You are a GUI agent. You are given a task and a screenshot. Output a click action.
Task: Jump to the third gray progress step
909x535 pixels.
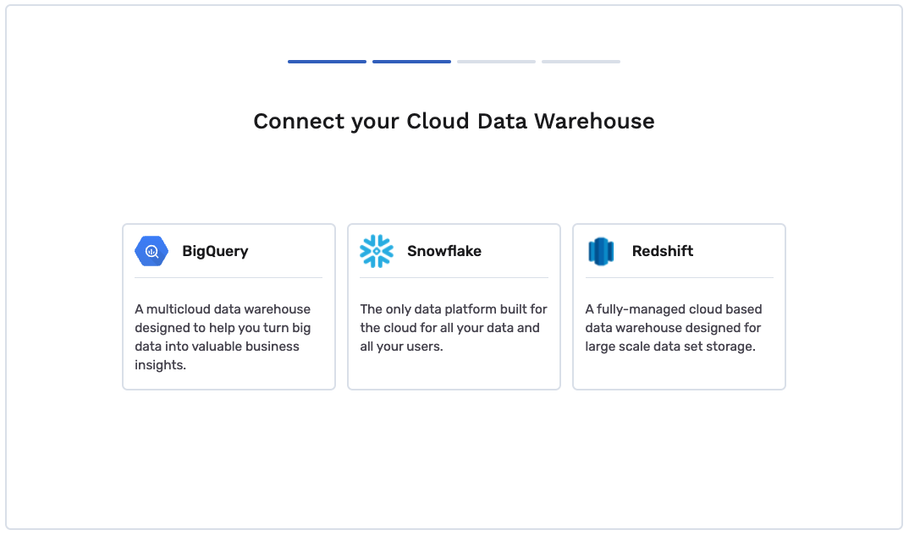(496, 62)
